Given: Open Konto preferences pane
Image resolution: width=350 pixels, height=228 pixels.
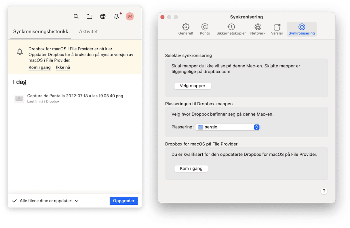Looking at the screenshot, I should pyautogui.click(x=205, y=29).
